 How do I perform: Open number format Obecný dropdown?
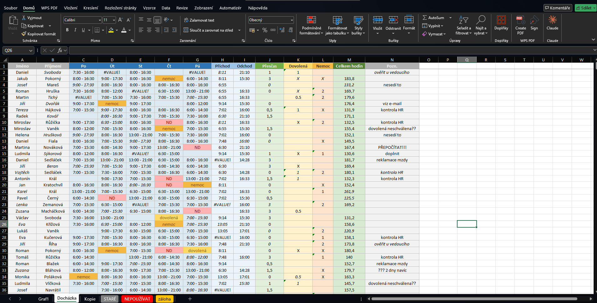(x=292, y=20)
